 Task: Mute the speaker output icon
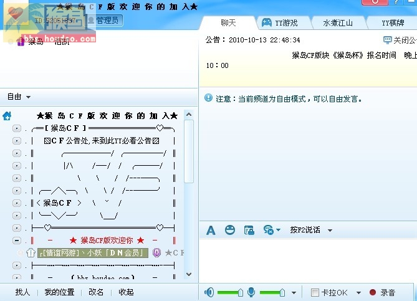[x=209, y=292]
